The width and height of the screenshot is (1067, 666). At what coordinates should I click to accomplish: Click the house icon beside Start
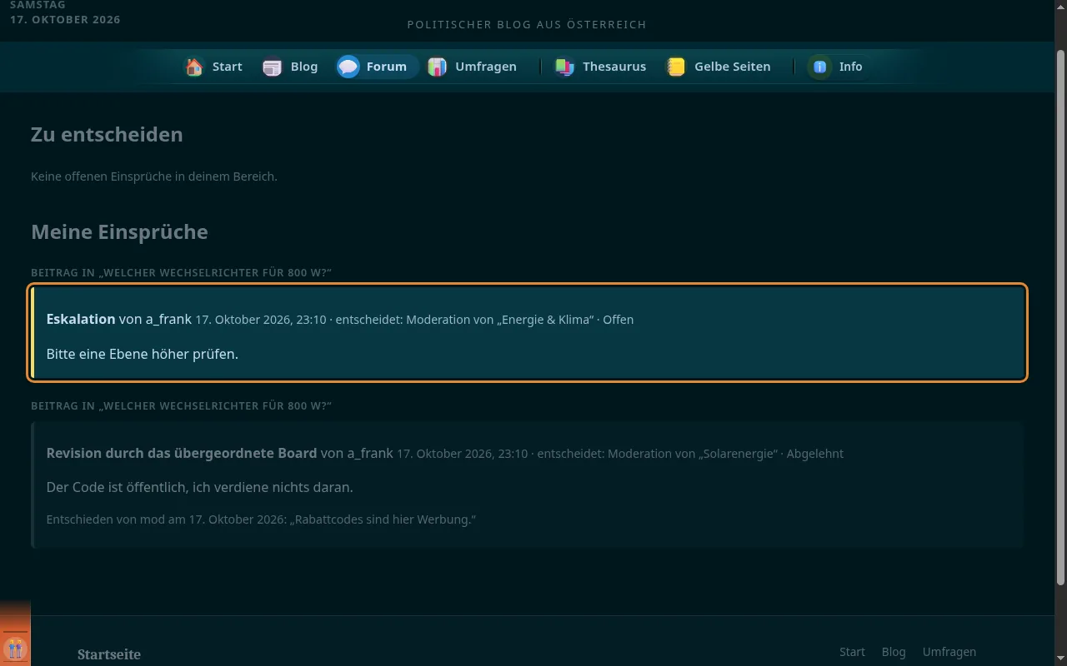(194, 67)
